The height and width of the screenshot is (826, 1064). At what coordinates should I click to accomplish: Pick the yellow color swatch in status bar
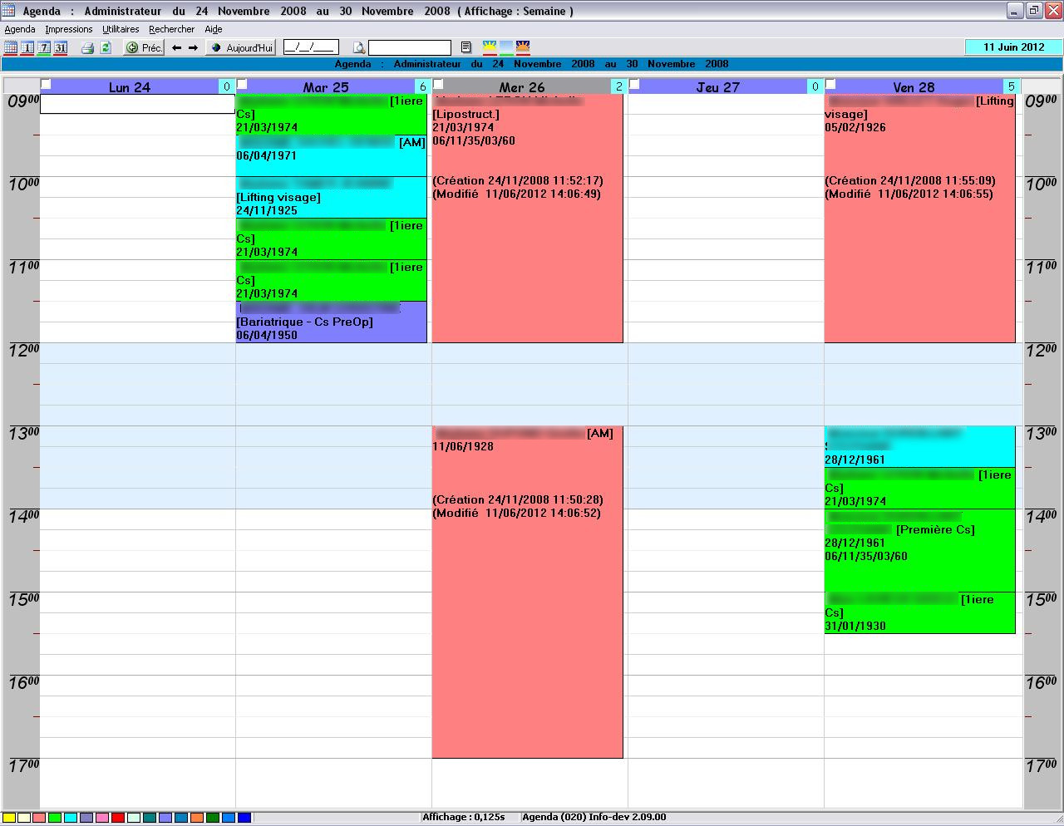tap(9, 819)
